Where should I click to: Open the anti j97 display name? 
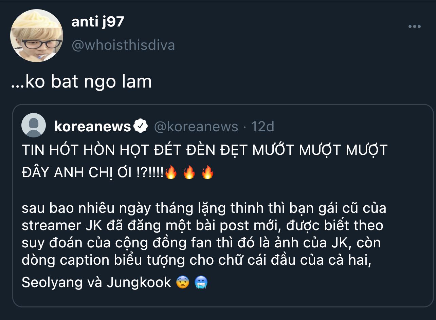point(98,22)
